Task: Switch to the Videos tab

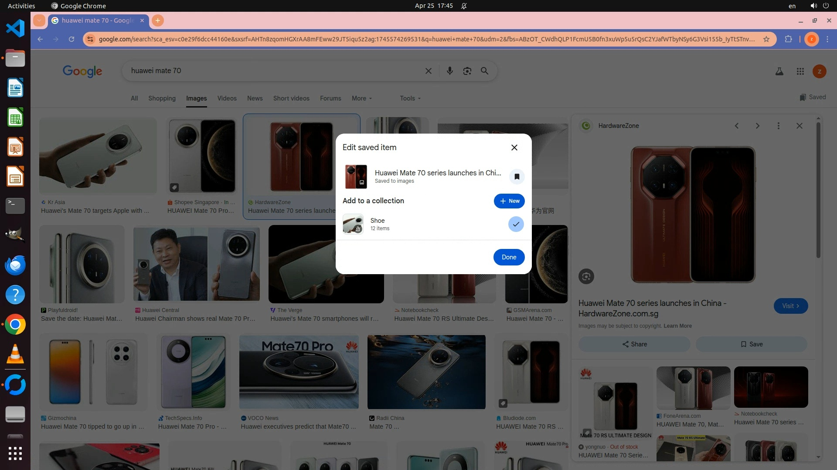Action: click(227, 98)
